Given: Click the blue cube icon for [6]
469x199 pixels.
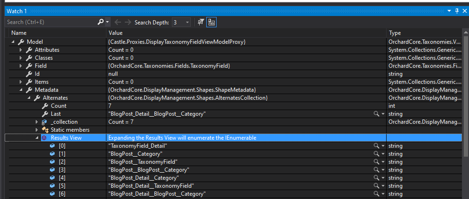Looking at the screenshot, I should (x=52, y=194).
